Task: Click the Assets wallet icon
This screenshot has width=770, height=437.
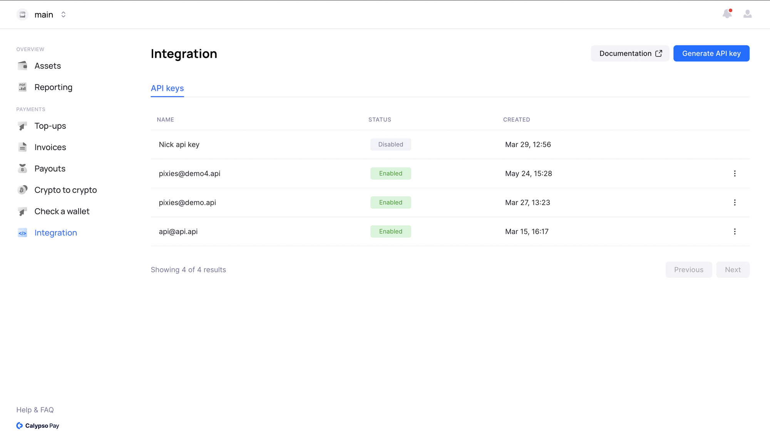Action: point(23,66)
